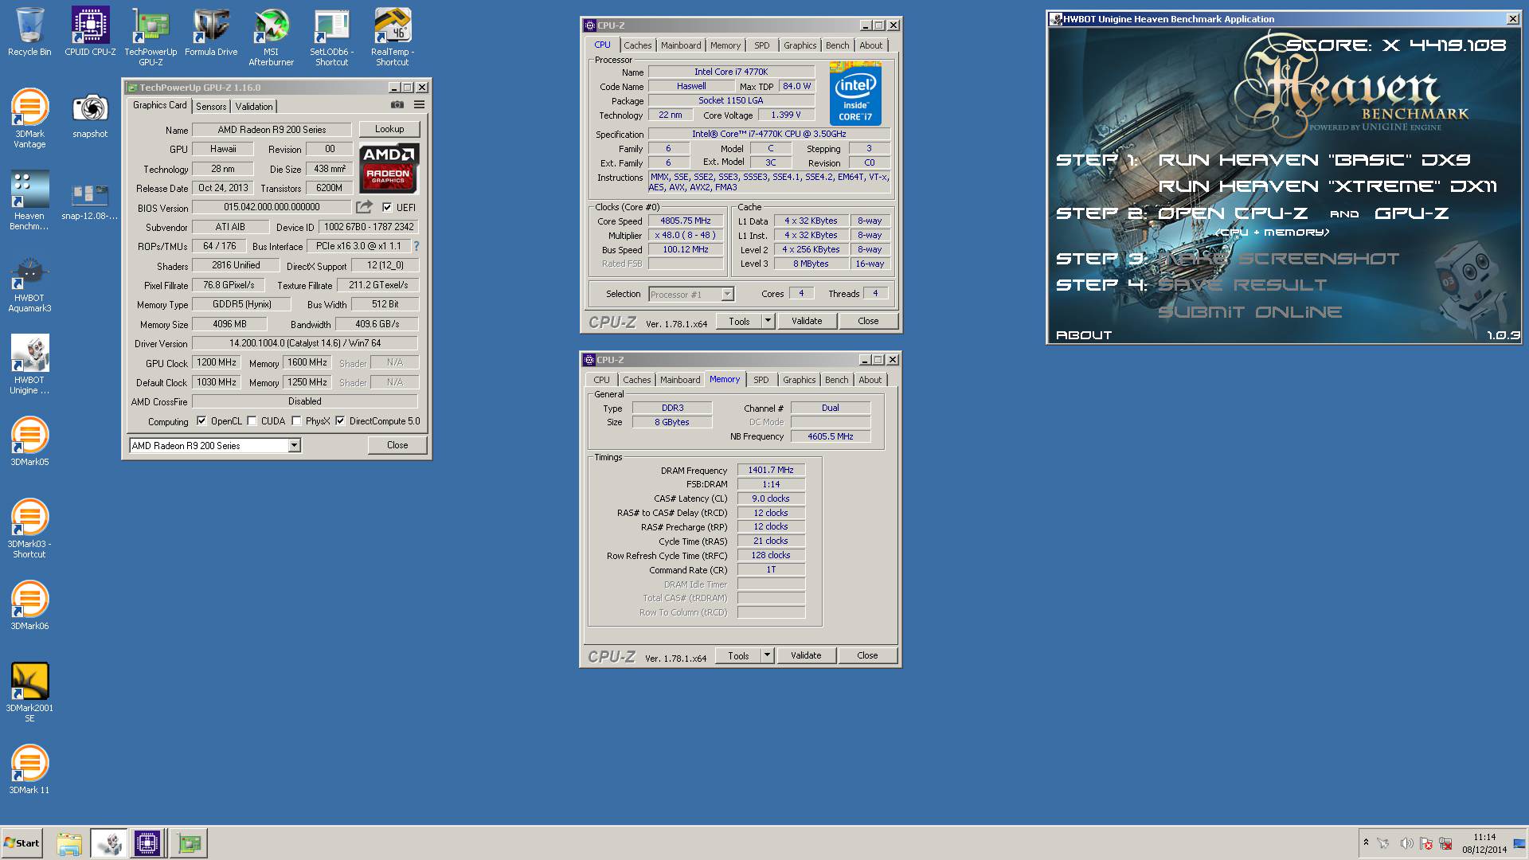Image resolution: width=1529 pixels, height=860 pixels.
Task: Open GPU-Z hamburger menu icon
Action: coord(419,104)
